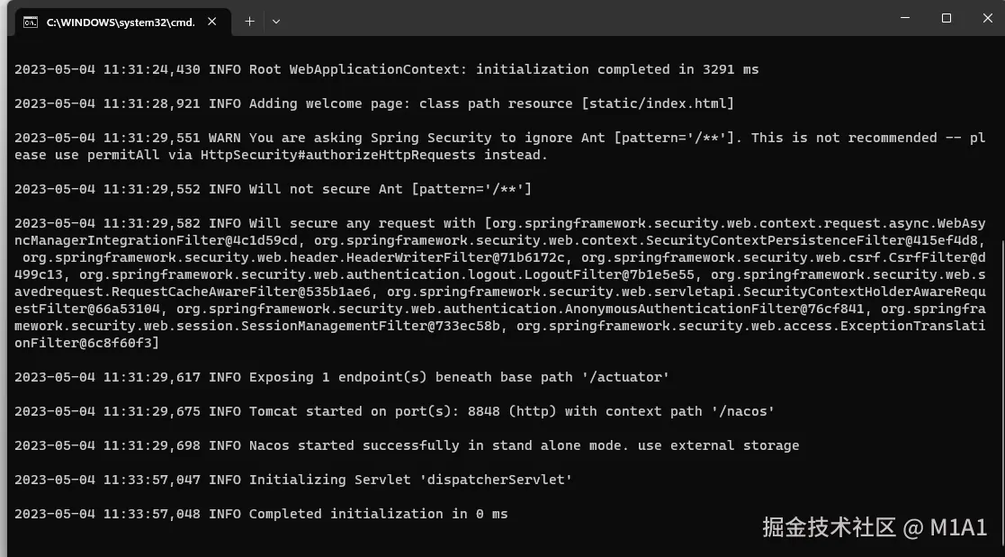Viewport: 1005px width, 557px height.
Task: Click the 'Adding welcome page' log line
Action: point(374,103)
